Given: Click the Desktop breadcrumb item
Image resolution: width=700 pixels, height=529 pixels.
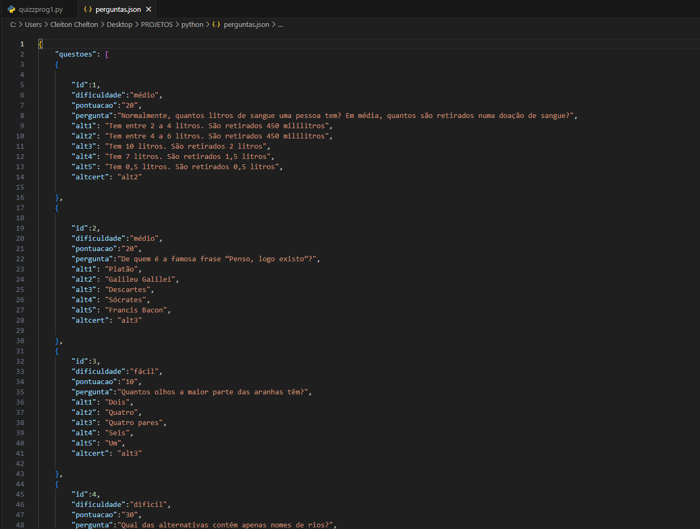Looking at the screenshot, I should point(119,25).
